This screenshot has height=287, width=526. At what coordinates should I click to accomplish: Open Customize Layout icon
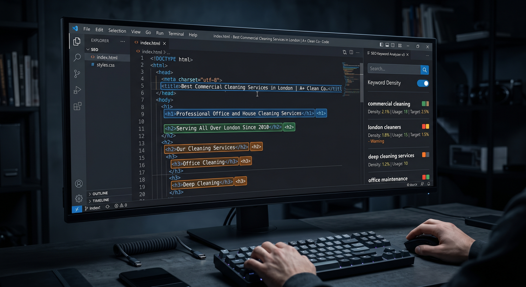point(400,45)
